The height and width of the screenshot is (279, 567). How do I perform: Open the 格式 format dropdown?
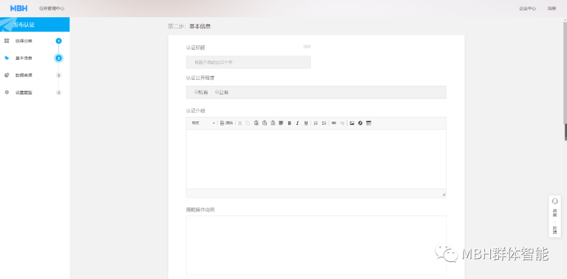pos(203,123)
